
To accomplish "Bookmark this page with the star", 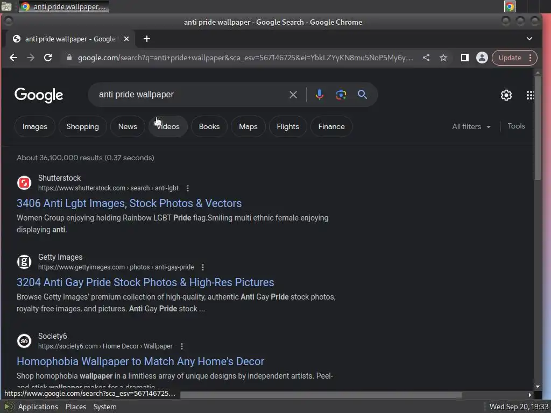I will point(443,58).
